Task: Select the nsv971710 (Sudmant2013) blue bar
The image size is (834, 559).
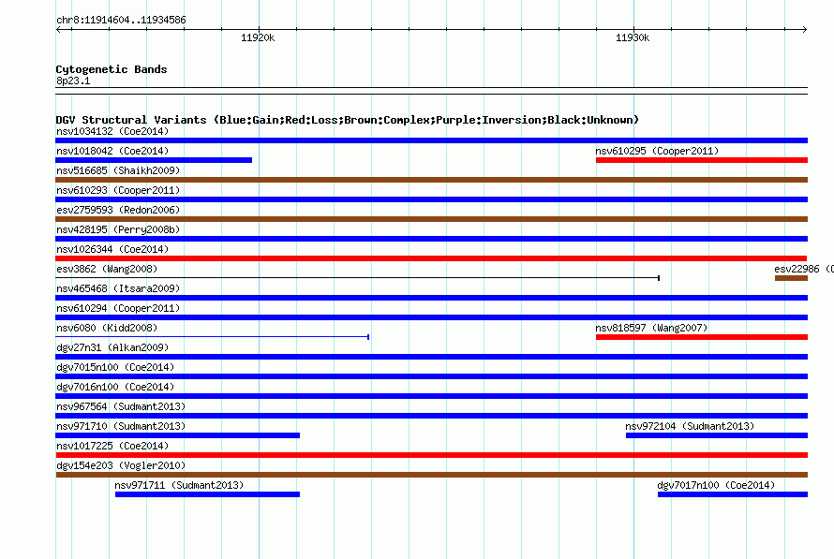Action: pyautogui.click(x=178, y=435)
